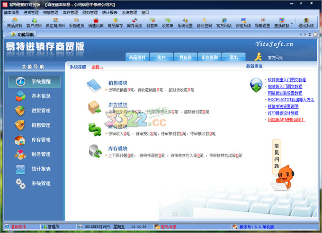Click the 财务模块 dollar icon

[x=95, y=129]
